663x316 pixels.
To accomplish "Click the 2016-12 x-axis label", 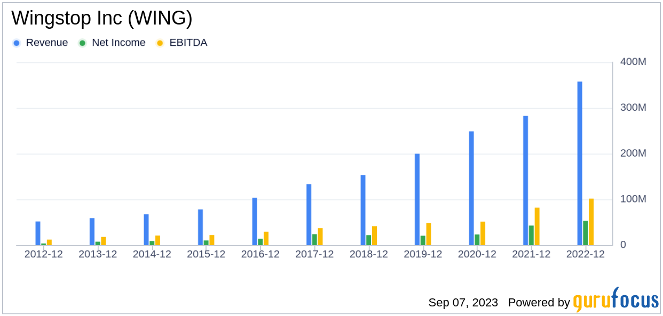I will pyautogui.click(x=261, y=255).
